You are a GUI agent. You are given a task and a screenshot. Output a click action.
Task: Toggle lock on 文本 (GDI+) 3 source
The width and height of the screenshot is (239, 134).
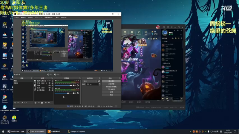click(x=52, y=83)
